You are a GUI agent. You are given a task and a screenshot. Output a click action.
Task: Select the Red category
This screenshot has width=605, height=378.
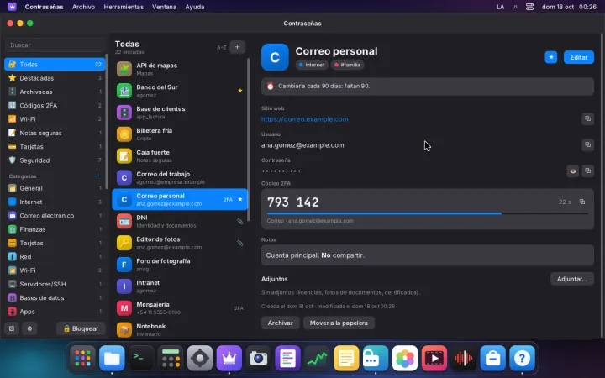55,256
